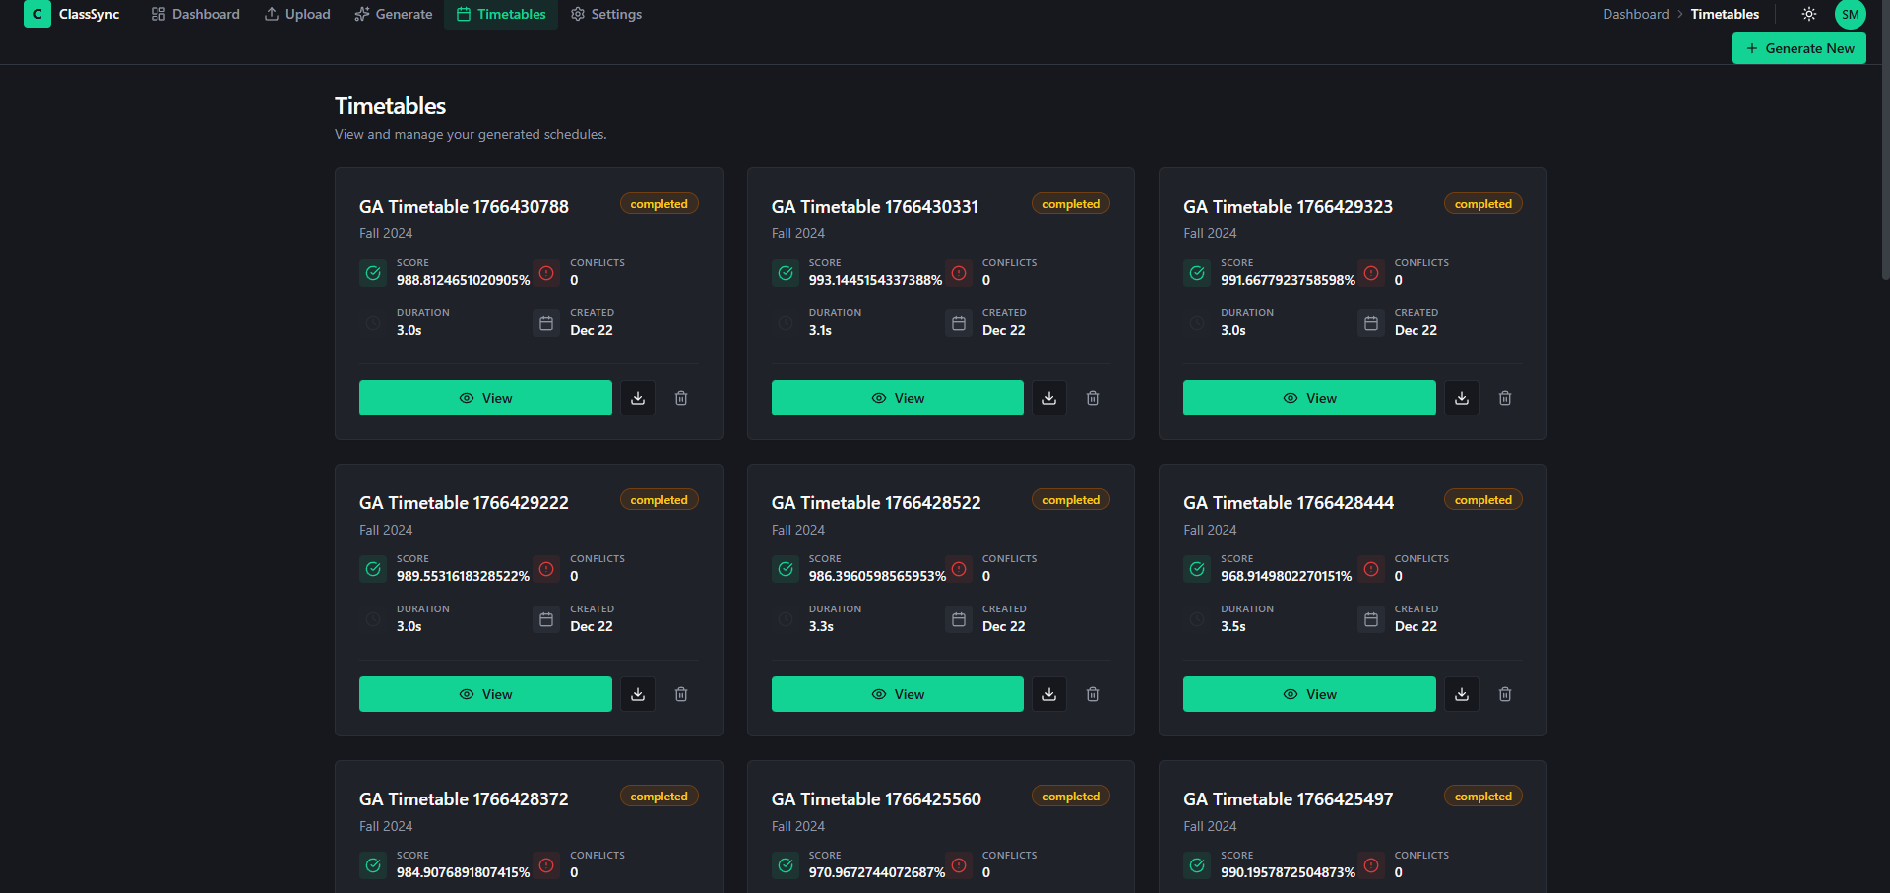View GA Timetable 1766429323

tap(1309, 398)
